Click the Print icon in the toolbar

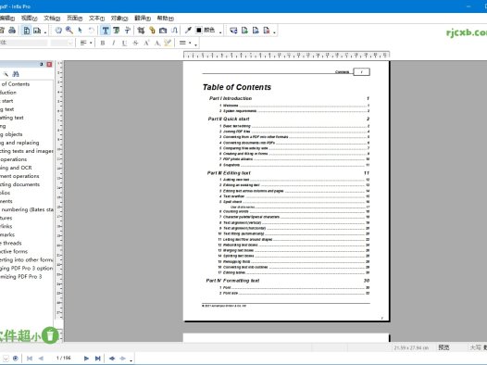pyautogui.click(x=12, y=31)
